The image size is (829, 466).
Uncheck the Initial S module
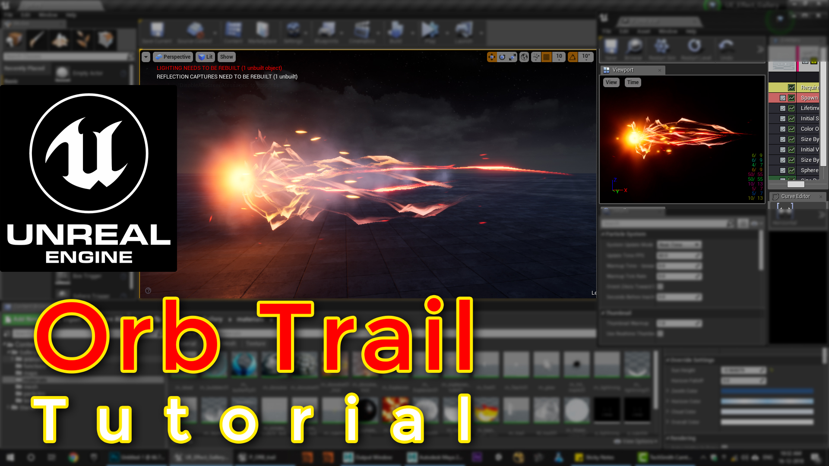(x=783, y=119)
